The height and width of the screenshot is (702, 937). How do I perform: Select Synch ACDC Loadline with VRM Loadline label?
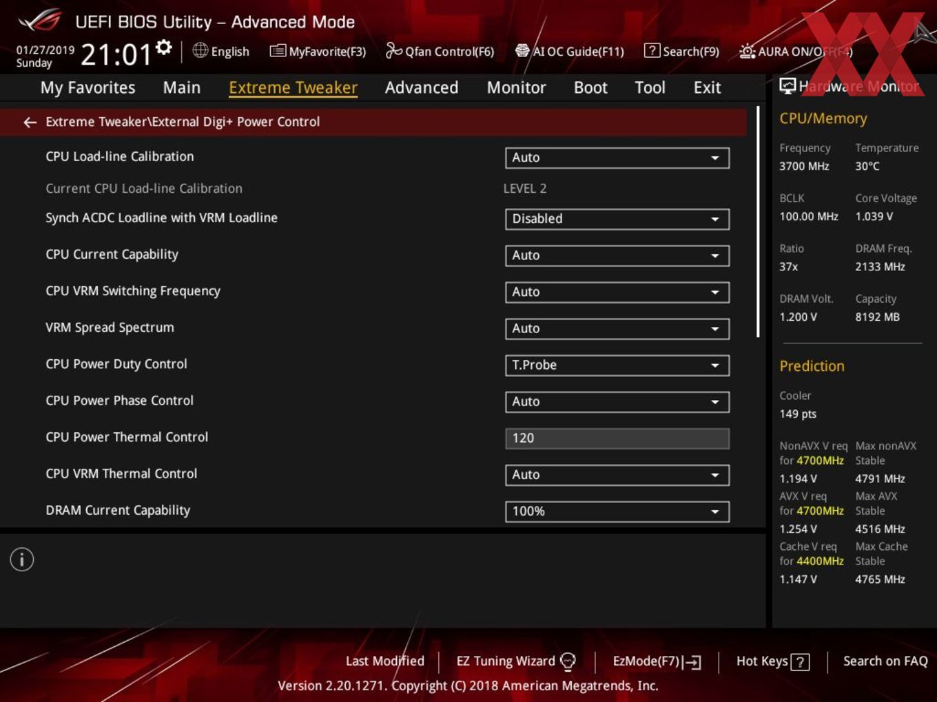pyautogui.click(x=161, y=217)
